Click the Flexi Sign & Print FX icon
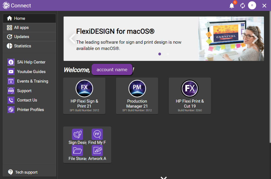This screenshot has width=271, height=179. tap(84, 88)
